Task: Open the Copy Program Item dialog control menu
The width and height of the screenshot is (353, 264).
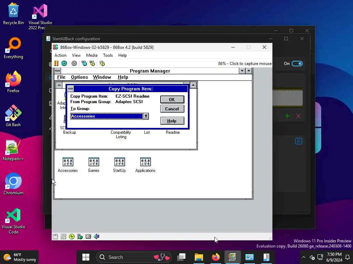Action: pyautogui.click(x=70, y=89)
